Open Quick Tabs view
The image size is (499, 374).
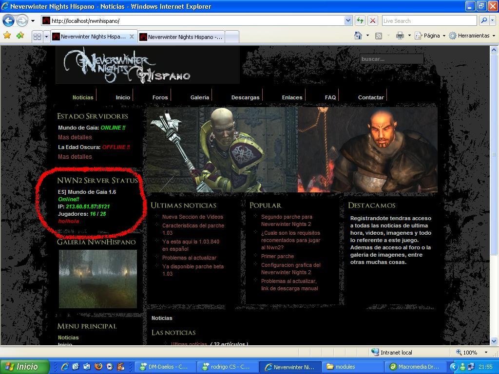click(x=37, y=37)
